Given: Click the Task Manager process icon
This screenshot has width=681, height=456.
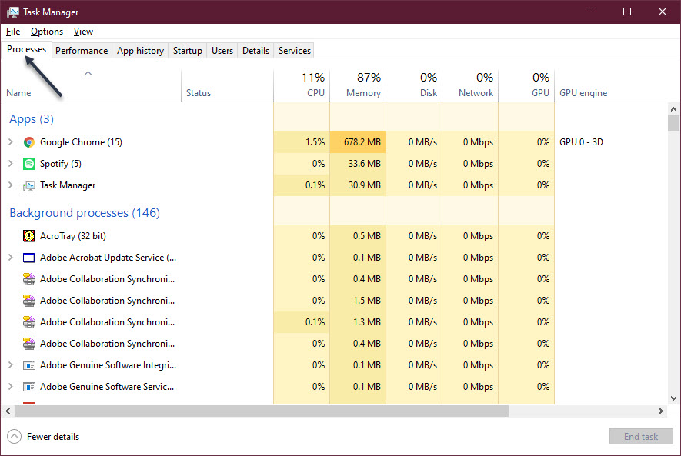Looking at the screenshot, I should click(x=29, y=185).
